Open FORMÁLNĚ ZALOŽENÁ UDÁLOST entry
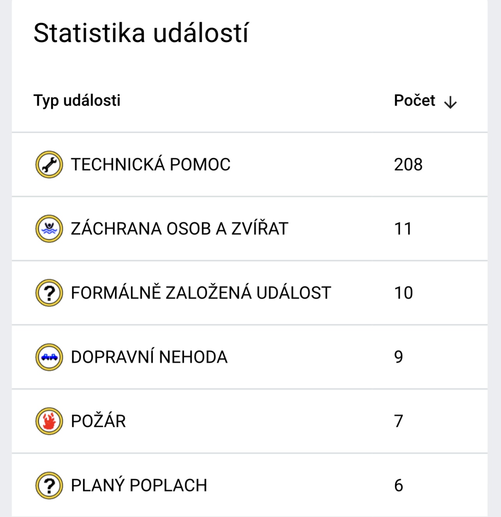501x517 pixels. click(x=201, y=293)
